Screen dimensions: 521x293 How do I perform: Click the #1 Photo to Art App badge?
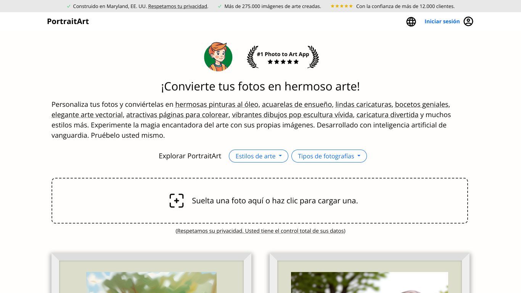tap(283, 57)
